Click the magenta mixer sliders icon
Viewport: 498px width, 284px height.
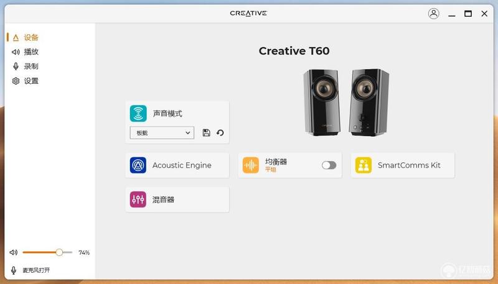(138, 199)
